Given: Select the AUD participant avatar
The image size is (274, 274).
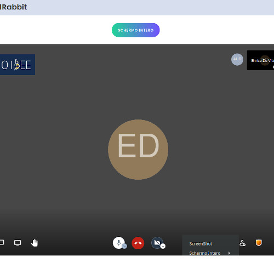Looking at the screenshot, I should pyautogui.click(x=237, y=59).
